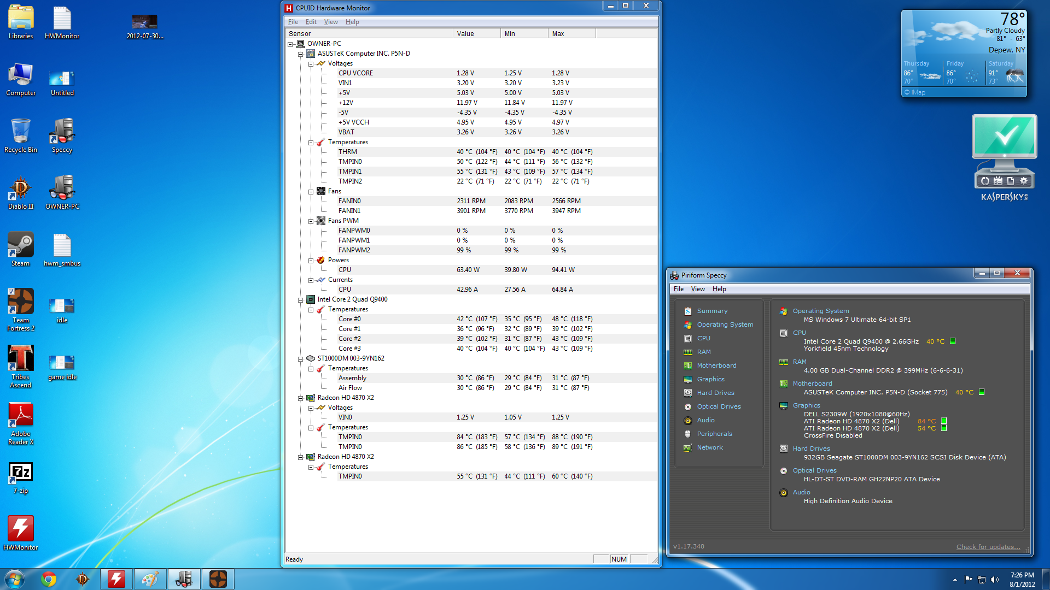
Task: Select the Core #0 temperature row
Action: [471, 319]
